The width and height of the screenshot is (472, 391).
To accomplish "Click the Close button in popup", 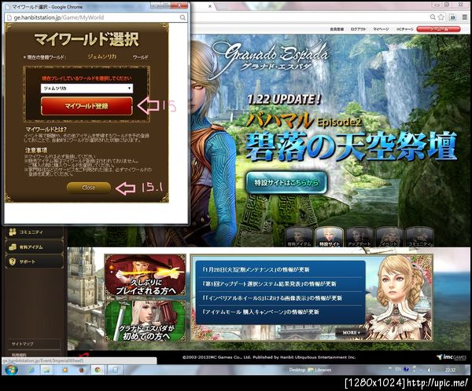I will pos(88,188).
